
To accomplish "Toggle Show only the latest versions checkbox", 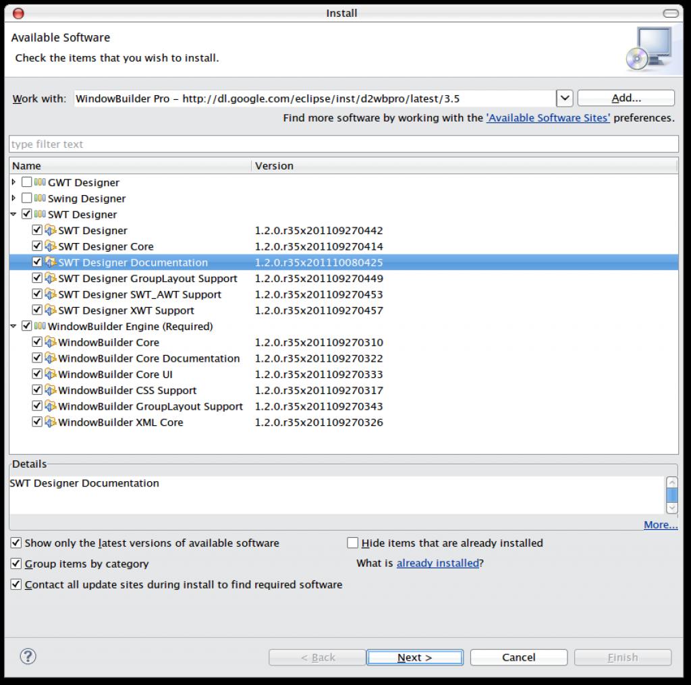I will point(16,543).
